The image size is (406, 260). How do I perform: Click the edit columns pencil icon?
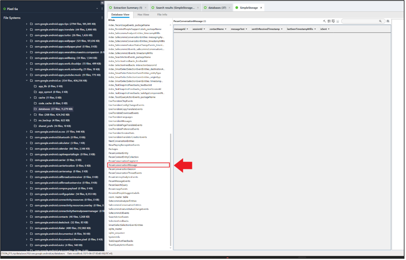[x=333, y=21]
